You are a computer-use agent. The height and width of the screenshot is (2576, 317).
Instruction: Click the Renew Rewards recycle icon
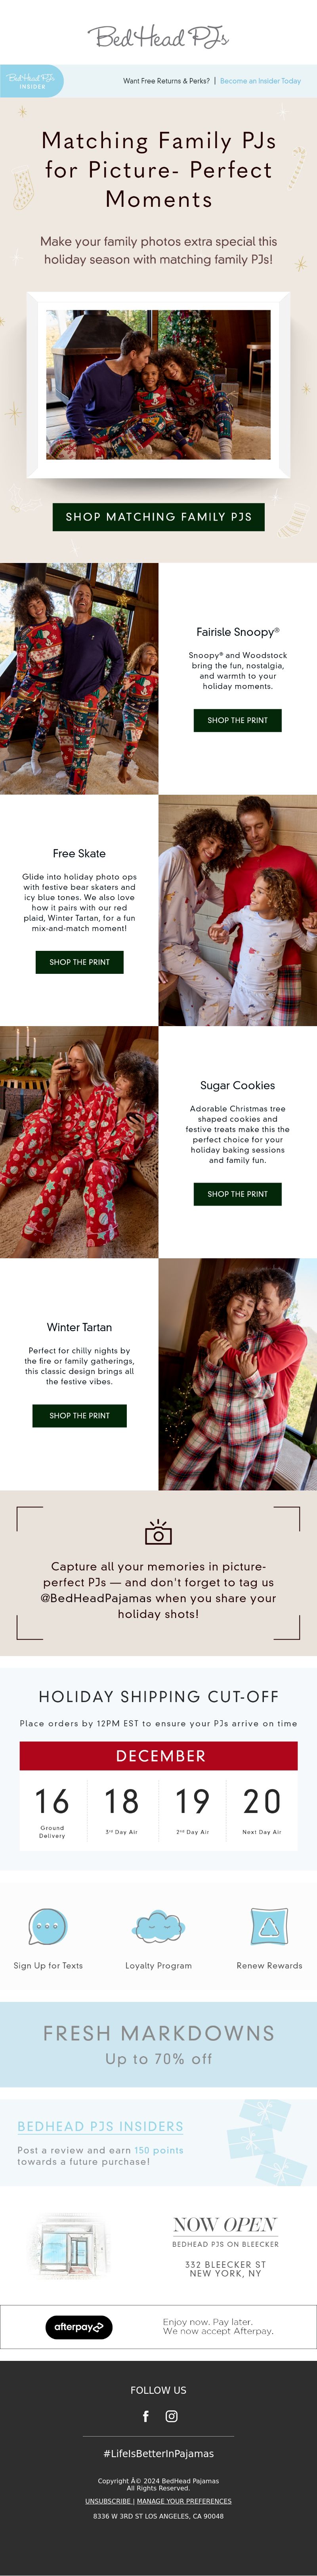coord(269,1926)
